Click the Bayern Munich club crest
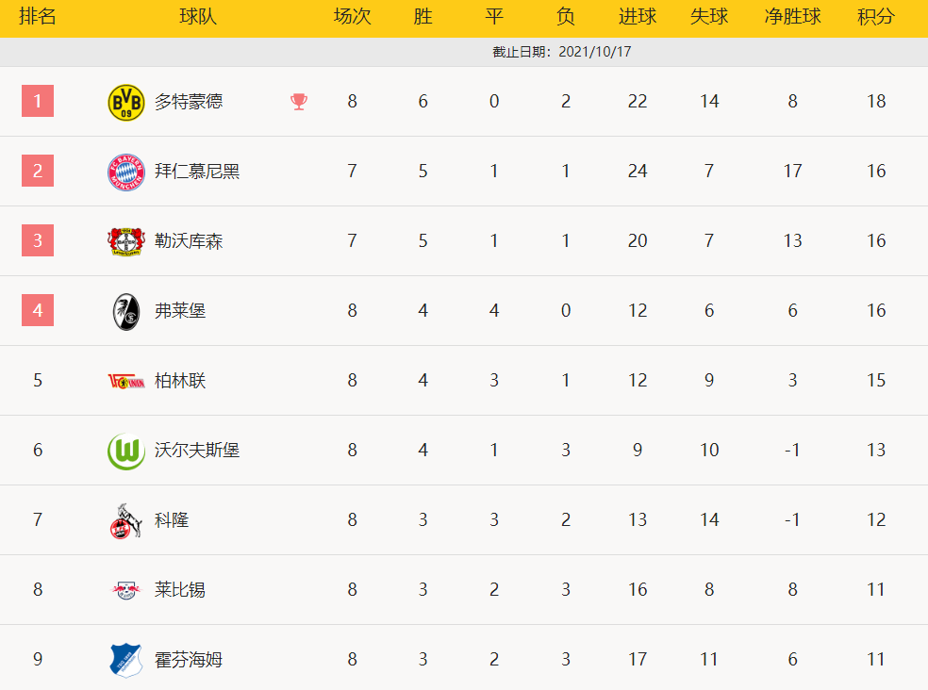This screenshot has height=690, width=928. click(126, 172)
